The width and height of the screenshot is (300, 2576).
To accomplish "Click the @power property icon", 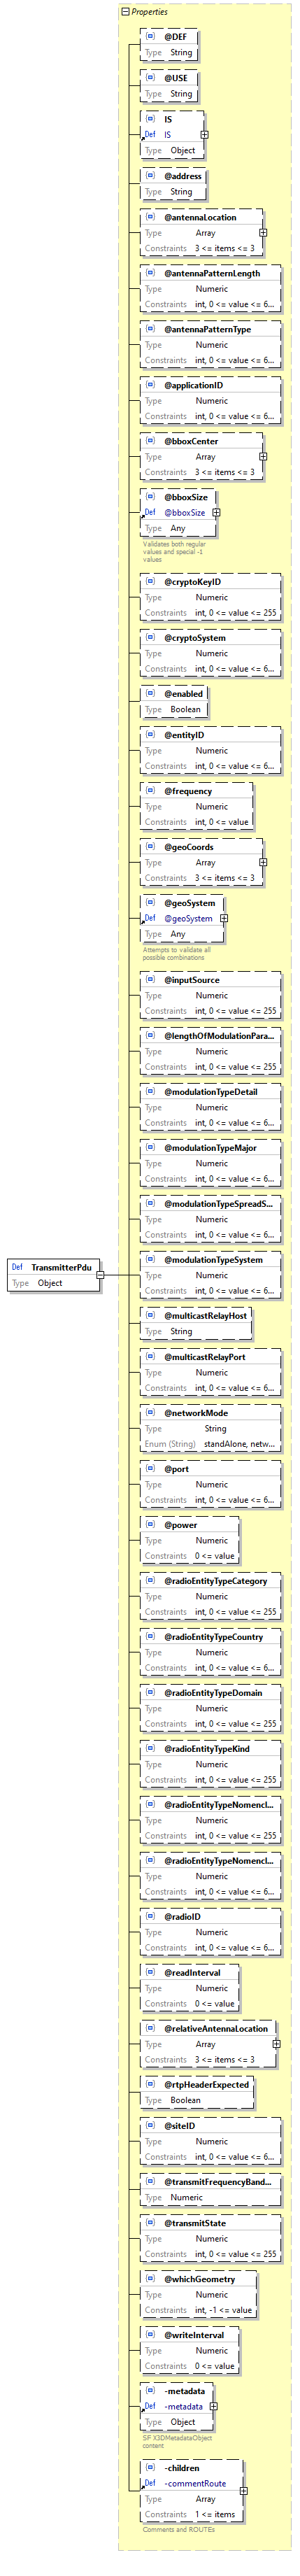I will pos(151,1525).
